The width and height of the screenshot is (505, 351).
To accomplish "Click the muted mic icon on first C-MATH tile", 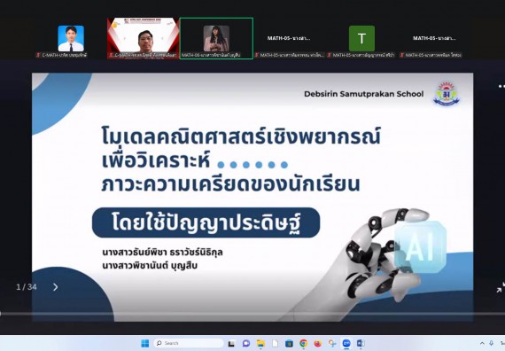I will (38, 55).
